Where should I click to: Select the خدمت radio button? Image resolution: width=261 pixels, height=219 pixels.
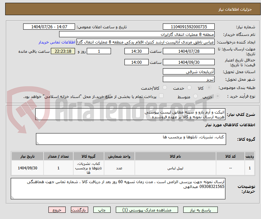[x=189, y=88]
